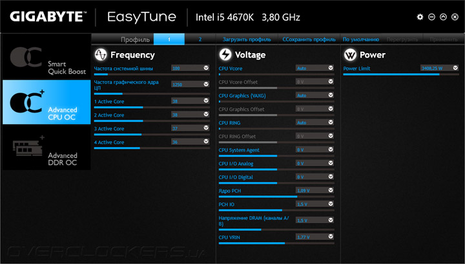The width and height of the screenshot is (465, 264).
Task: Expand the CPU Graphics (VAXG) dropdown arrow
Action: (x=331, y=95)
